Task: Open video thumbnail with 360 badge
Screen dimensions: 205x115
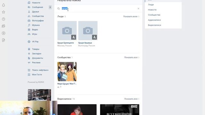Action: tap(119, 110)
